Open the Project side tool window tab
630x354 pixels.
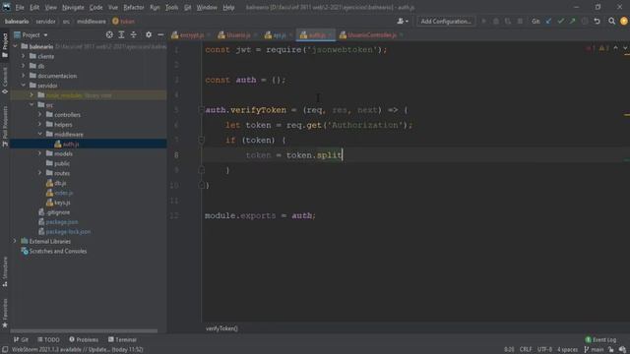tap(5, 45)
